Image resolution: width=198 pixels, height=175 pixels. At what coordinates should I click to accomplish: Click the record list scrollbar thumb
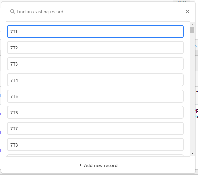click(192, 30)
